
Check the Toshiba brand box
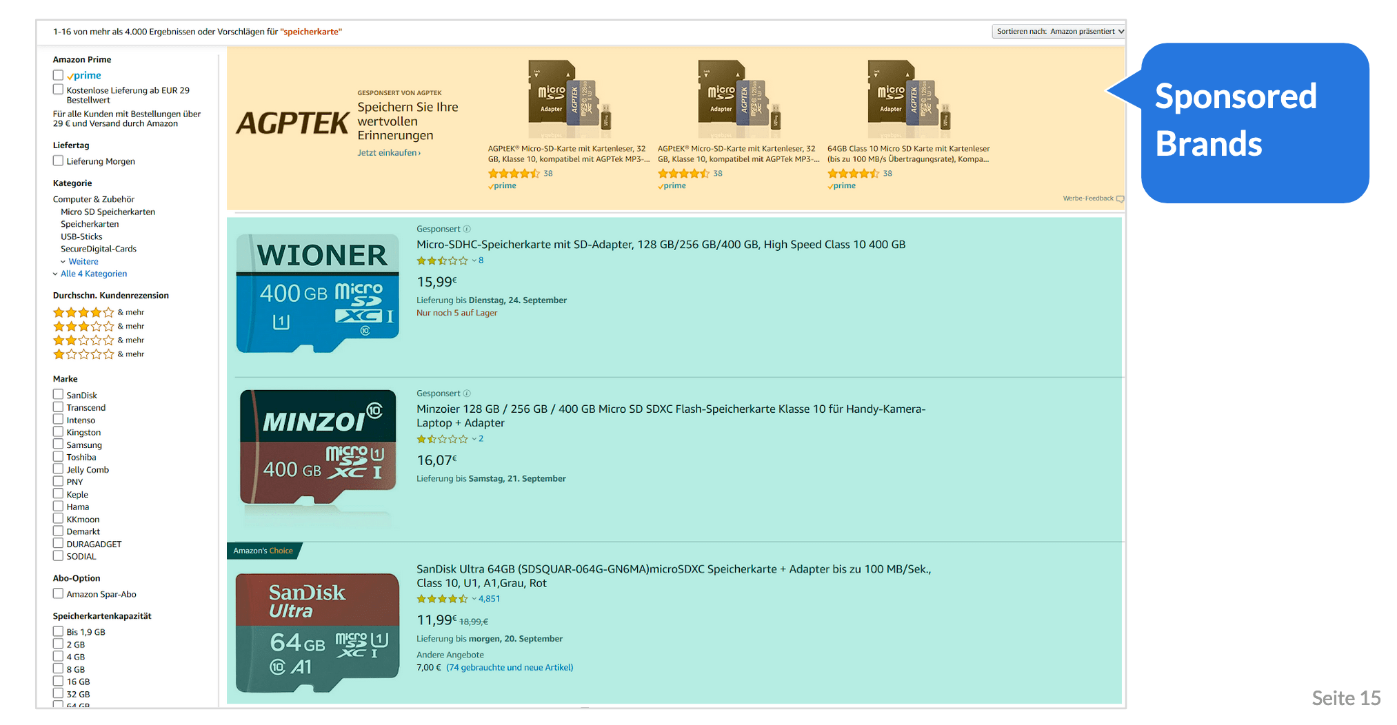point(58,456)
